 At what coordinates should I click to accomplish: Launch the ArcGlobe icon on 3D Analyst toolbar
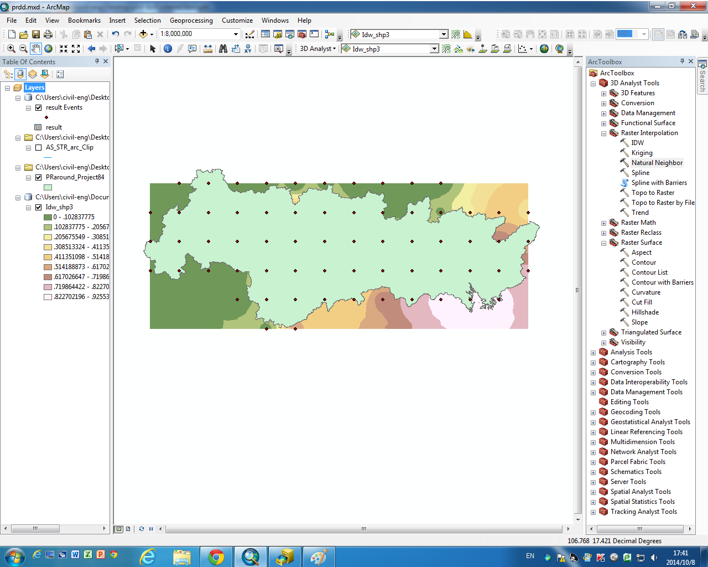click(x=559, y=49)
